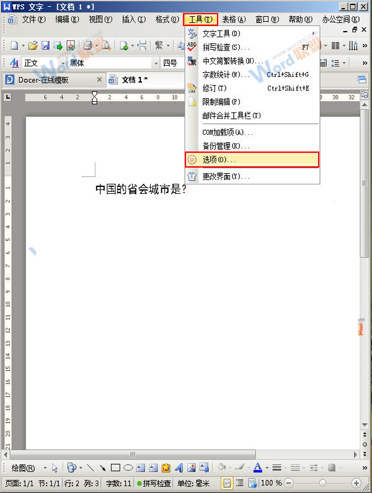Click the Font color A icon

[x=258, y=468]
